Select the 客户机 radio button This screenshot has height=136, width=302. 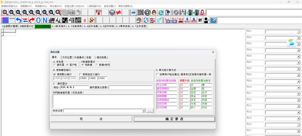tap(67, 65)
